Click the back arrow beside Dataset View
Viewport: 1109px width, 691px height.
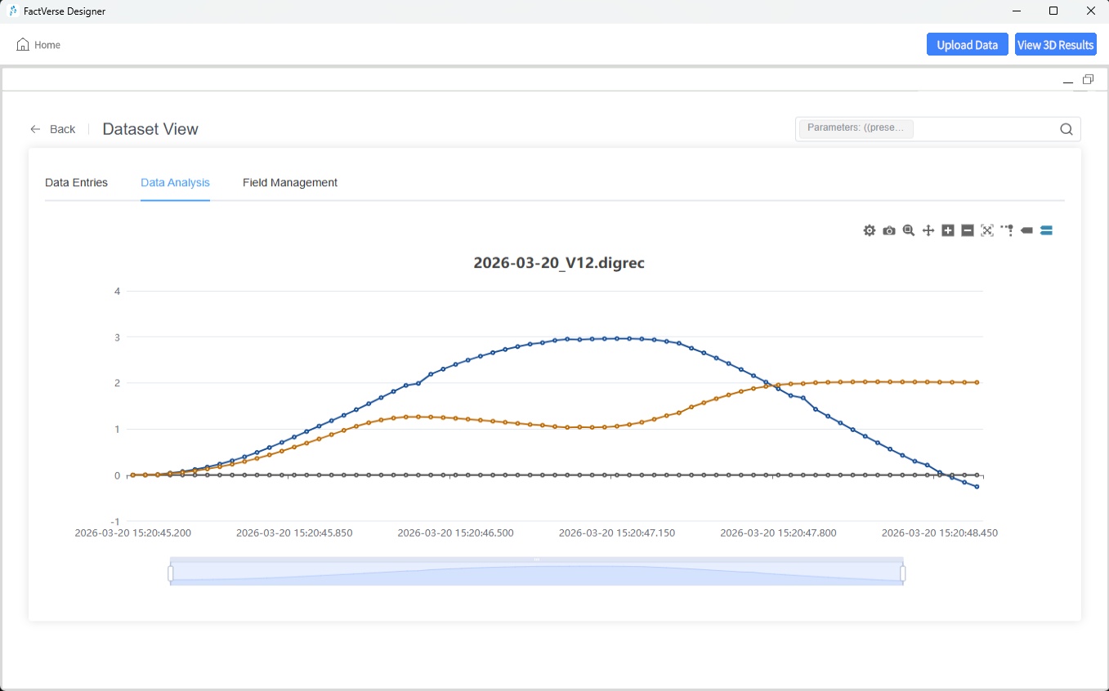pos(34,128)
